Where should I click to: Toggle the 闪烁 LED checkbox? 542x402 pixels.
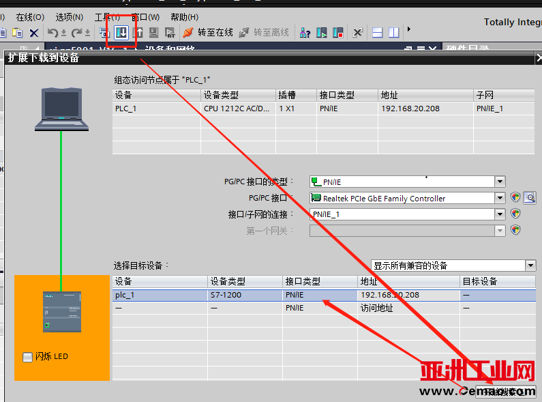point(27,357)
